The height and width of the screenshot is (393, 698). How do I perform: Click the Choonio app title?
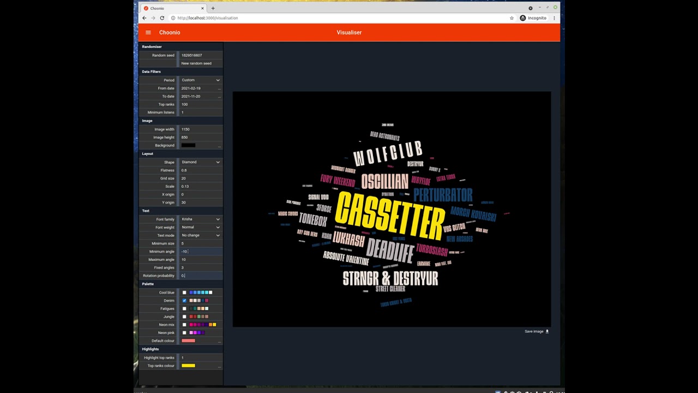click(170, 32)
